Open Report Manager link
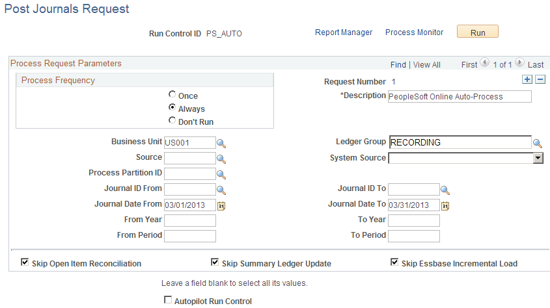The image size is (550, 308). [344, 32]
